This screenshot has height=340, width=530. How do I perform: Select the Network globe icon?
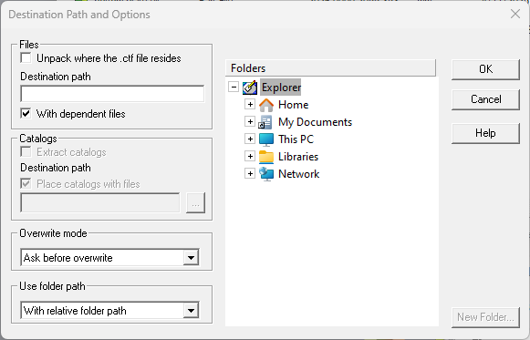tap(266, 174)
